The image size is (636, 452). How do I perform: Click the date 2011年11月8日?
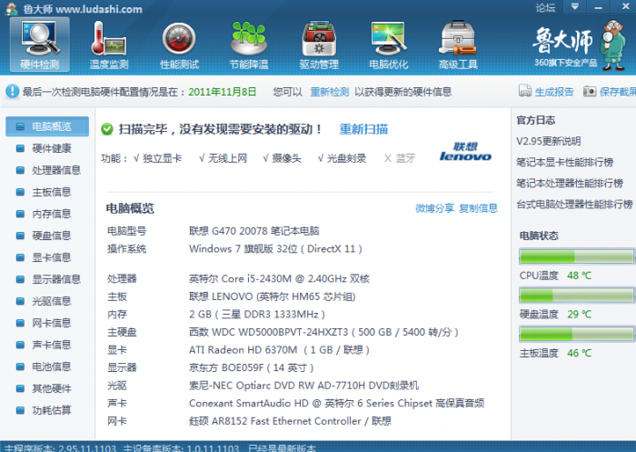[x=223, y=92]
